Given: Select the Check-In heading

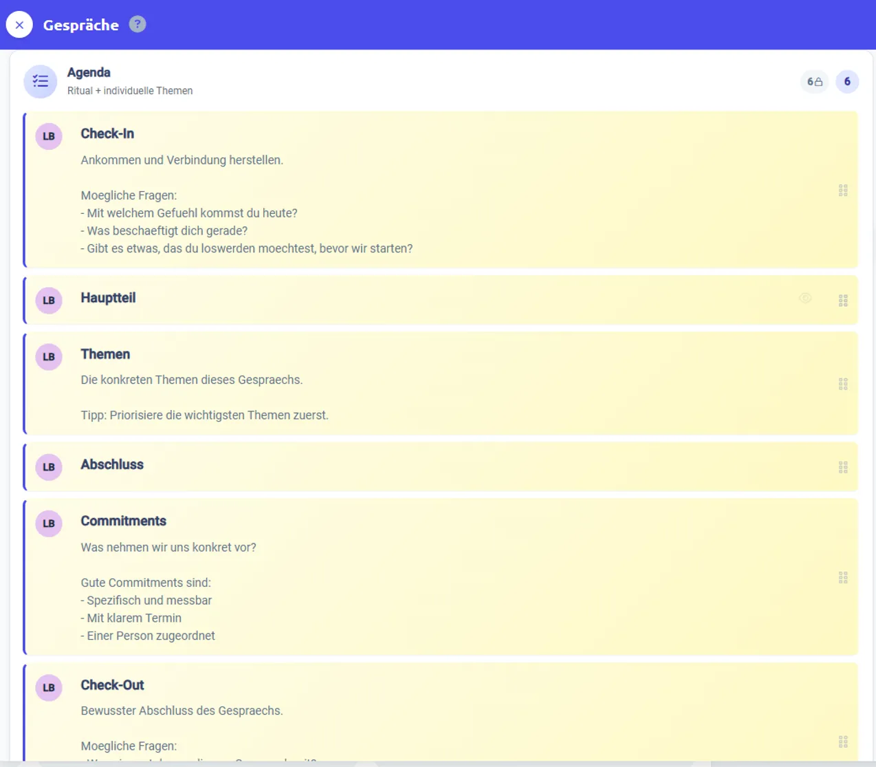Looking at the screenshot, I should tap(107, 133).
